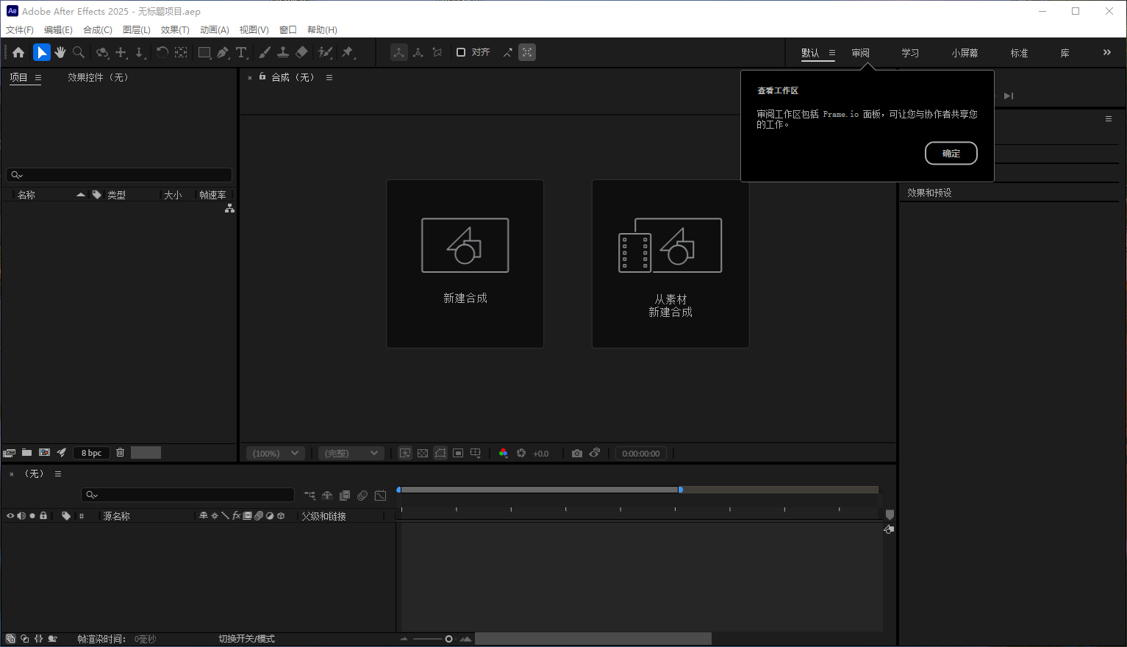The image size is (1127, 647).
Task: Click exposure value +0.0
Action: point(541,454)
